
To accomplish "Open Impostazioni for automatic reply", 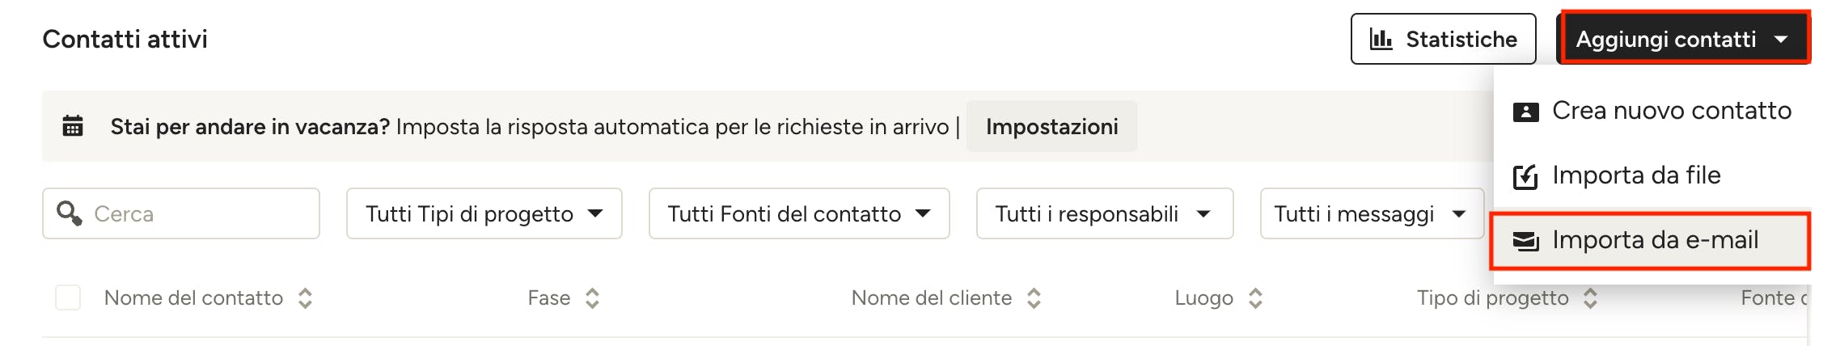I will (x=1051, y=127).
